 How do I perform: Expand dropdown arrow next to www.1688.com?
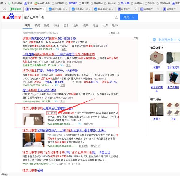click(53, 164)
